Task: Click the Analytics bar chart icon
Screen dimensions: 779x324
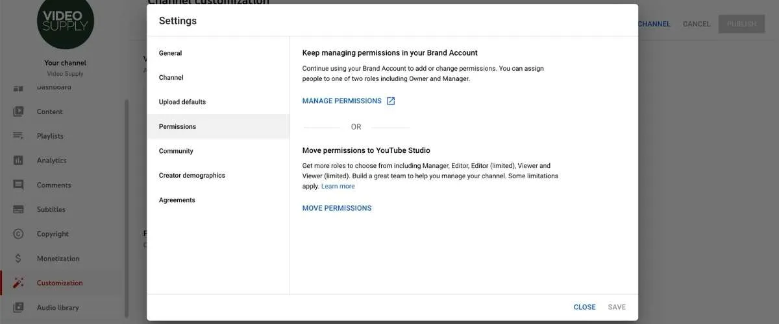Action: (x=18, y=161)
